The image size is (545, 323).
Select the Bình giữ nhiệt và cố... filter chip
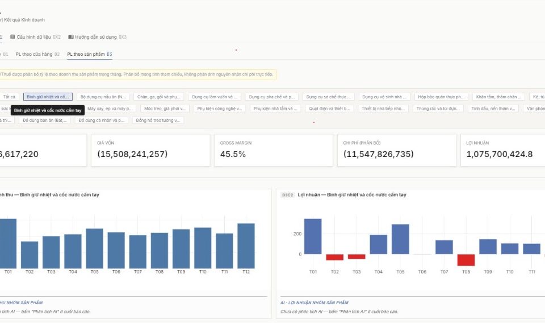tap(48, 97)
